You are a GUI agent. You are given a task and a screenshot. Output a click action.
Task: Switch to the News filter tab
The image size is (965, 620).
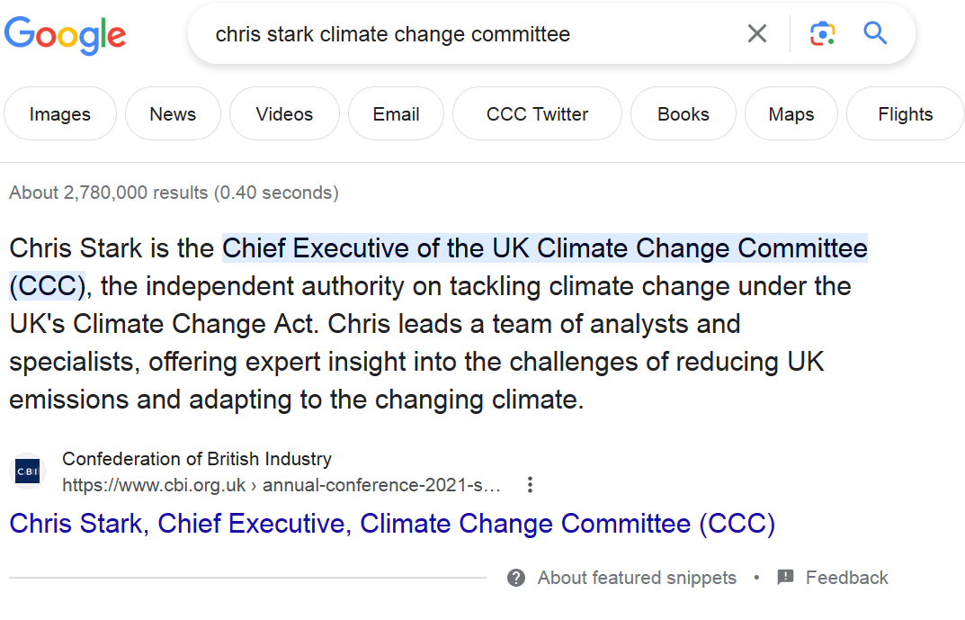pyautogui.click(x=173, y=114)
